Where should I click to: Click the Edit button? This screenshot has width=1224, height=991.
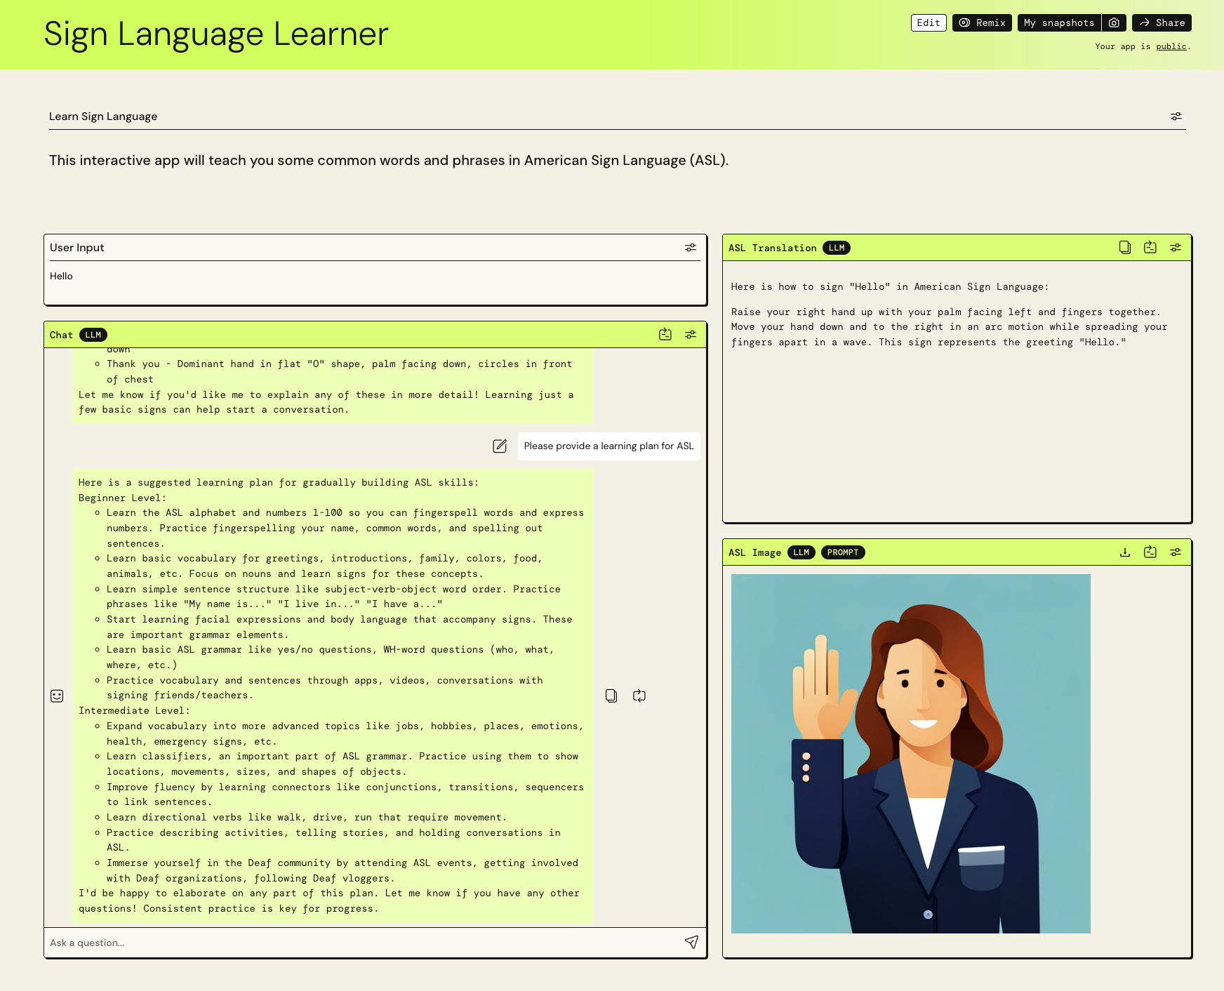(x=929, y=22)
